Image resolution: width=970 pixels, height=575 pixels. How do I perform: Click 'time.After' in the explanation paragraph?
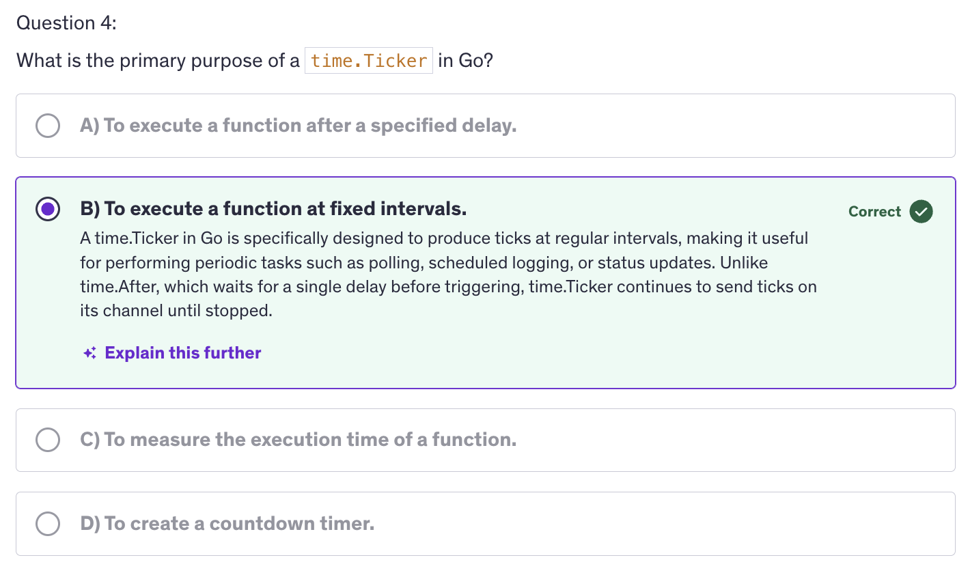click(118, 287)
